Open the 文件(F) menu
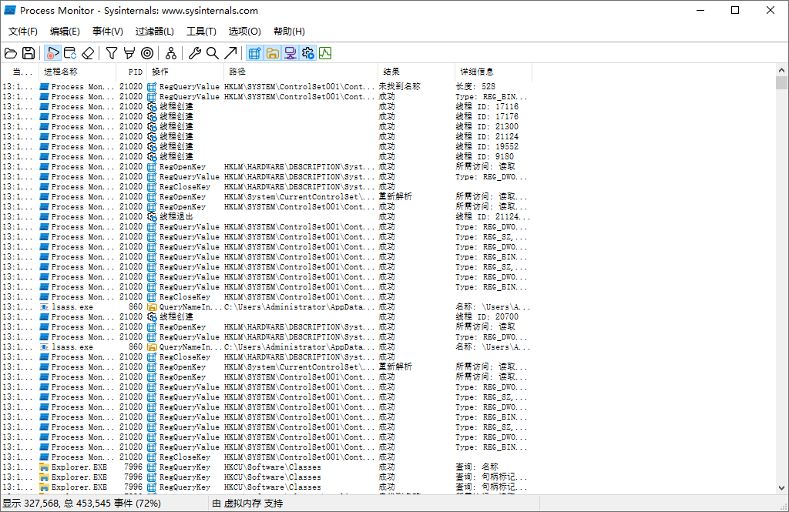Image resolution: width=789 pixels, height=512 pixels. point(22,32)
